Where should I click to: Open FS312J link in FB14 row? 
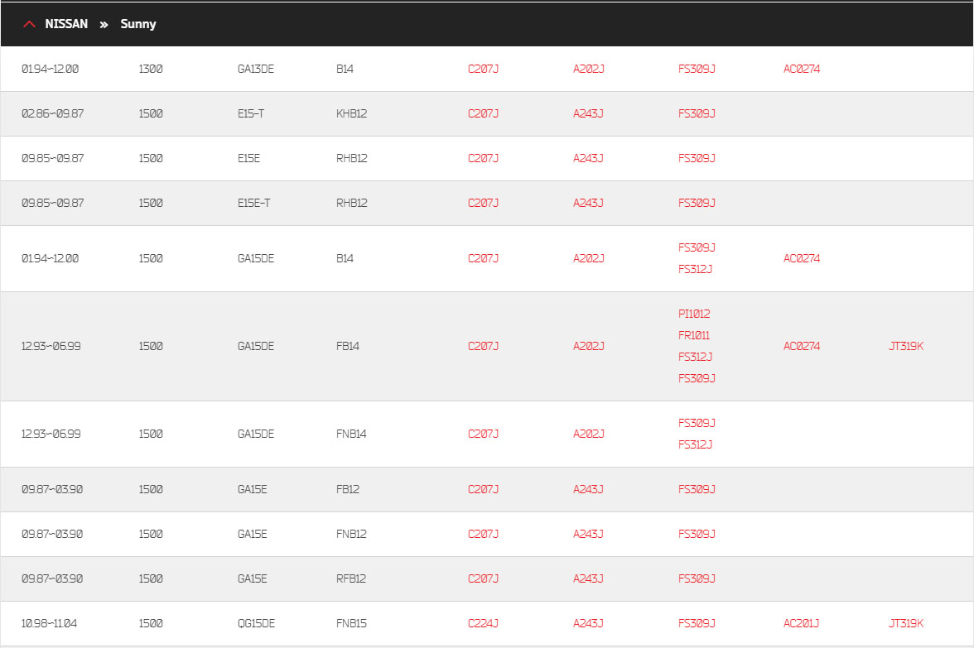pos(695,357)
